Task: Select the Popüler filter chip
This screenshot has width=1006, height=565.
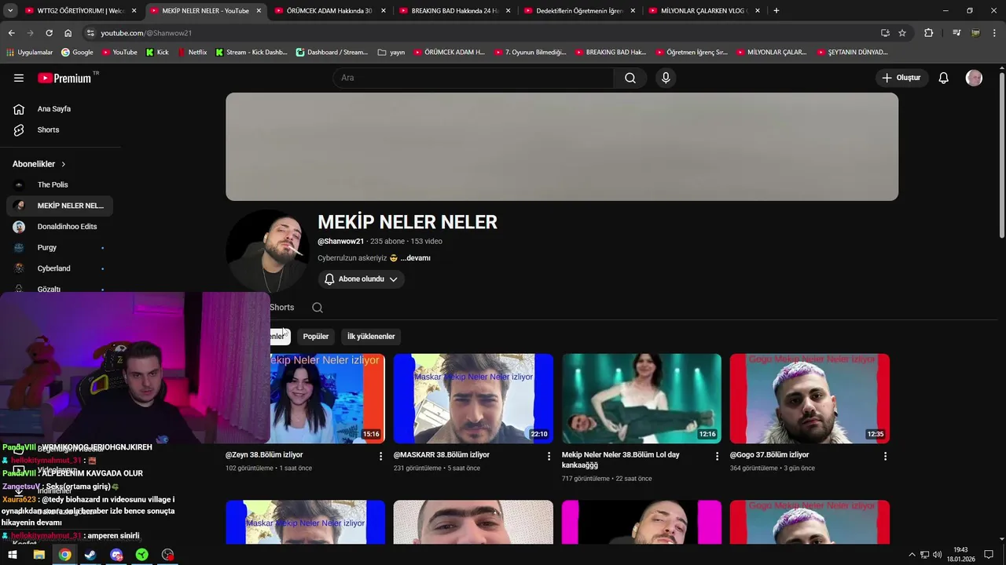Action: [316, 337]
